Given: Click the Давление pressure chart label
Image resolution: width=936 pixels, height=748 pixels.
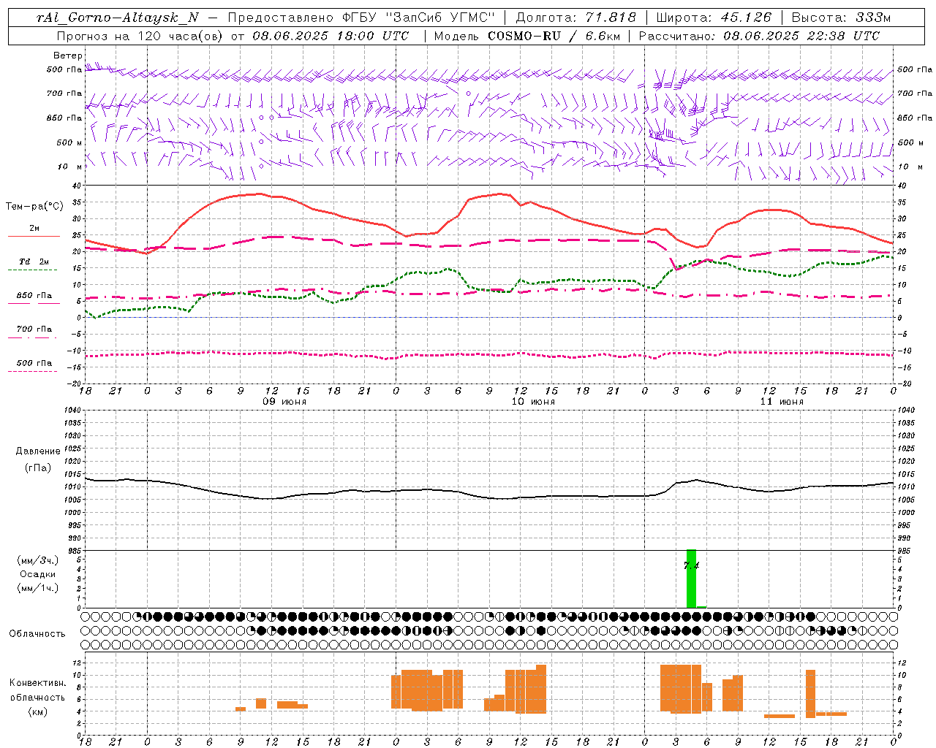Looking at the screenshot, I should (x=38, y=451).
